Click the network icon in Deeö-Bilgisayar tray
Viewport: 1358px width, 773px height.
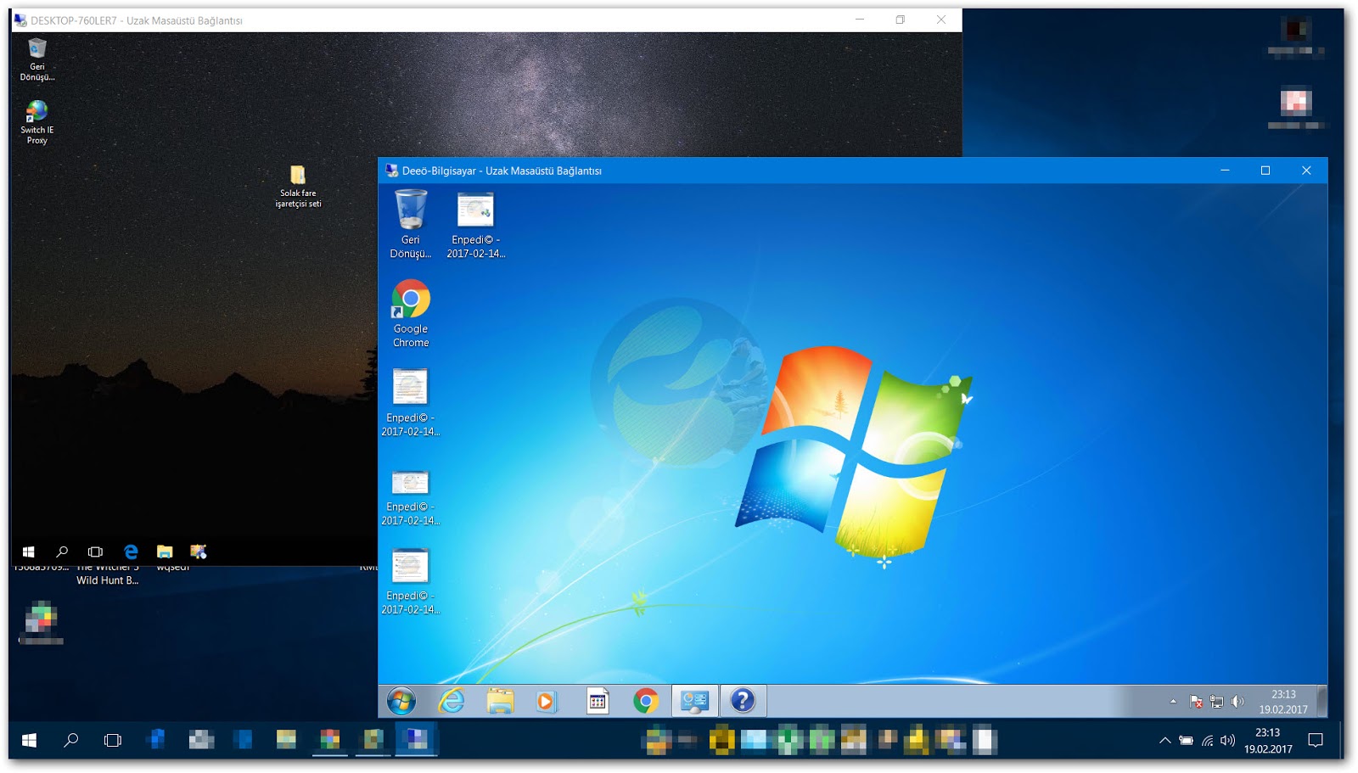pyautogui.click(x=1216, y=702)
